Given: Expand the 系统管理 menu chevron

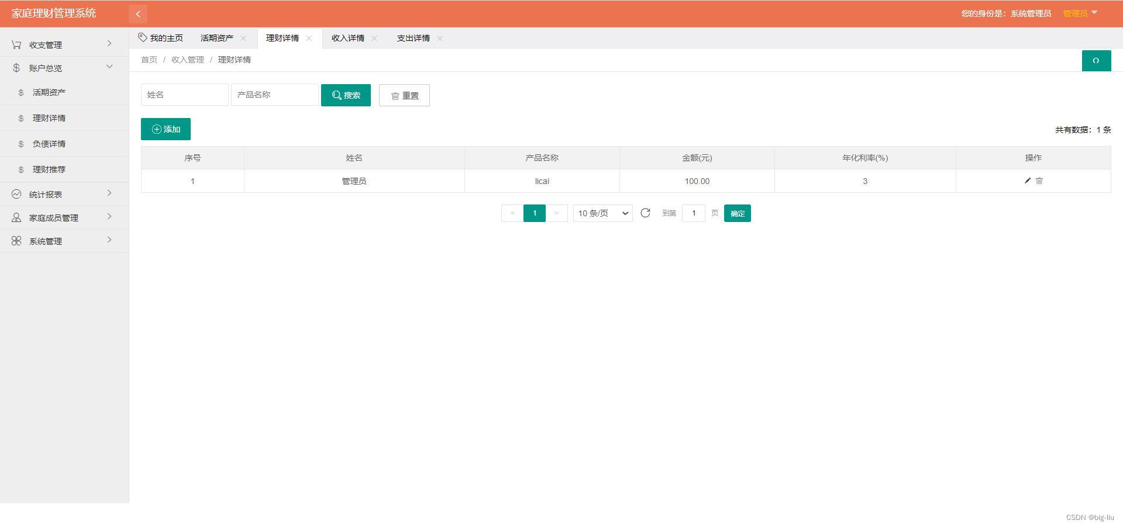Looking at the screenshot, I should coord(109,240).
